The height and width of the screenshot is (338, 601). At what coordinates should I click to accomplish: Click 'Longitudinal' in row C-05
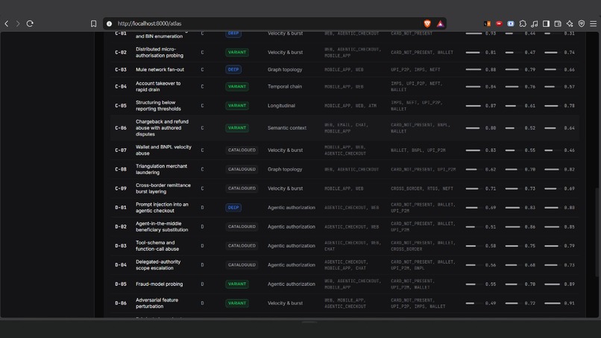[x=281, y=106]
